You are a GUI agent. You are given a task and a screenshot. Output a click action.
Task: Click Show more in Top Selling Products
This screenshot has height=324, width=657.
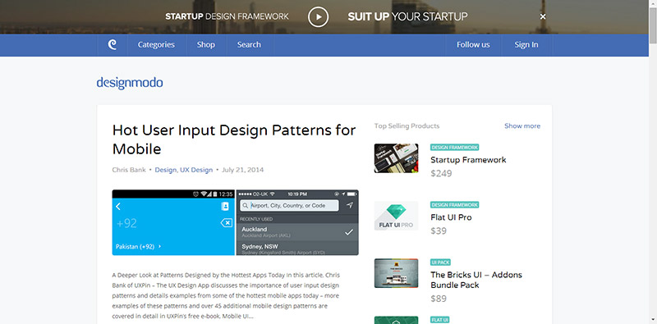[522, 126]
